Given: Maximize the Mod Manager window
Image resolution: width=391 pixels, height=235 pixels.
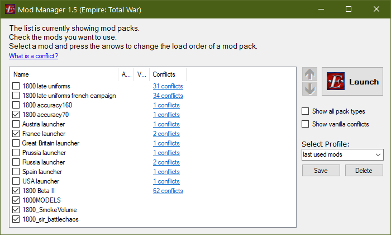Looking at the screenshot, I should click(349, 10).
